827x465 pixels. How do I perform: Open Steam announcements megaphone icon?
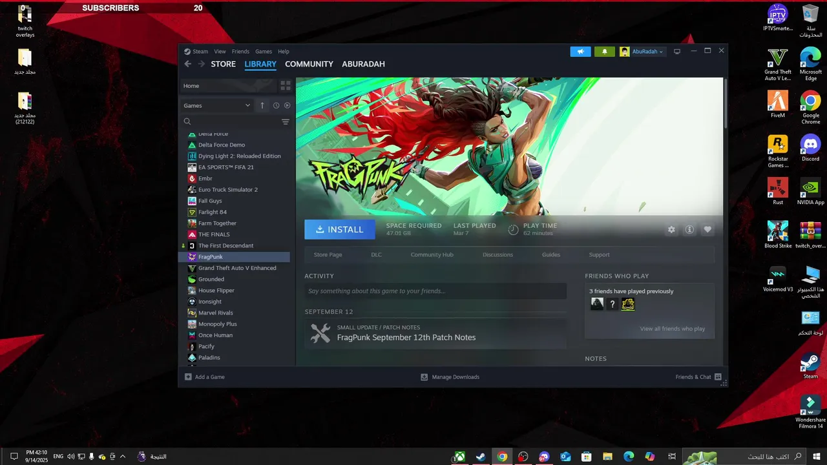[x=580, y=52]
